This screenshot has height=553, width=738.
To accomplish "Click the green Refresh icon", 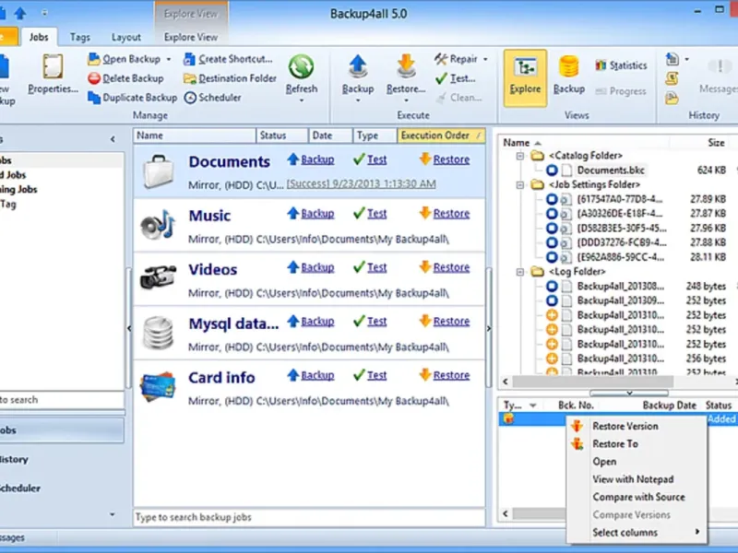I will click(302, 66).
